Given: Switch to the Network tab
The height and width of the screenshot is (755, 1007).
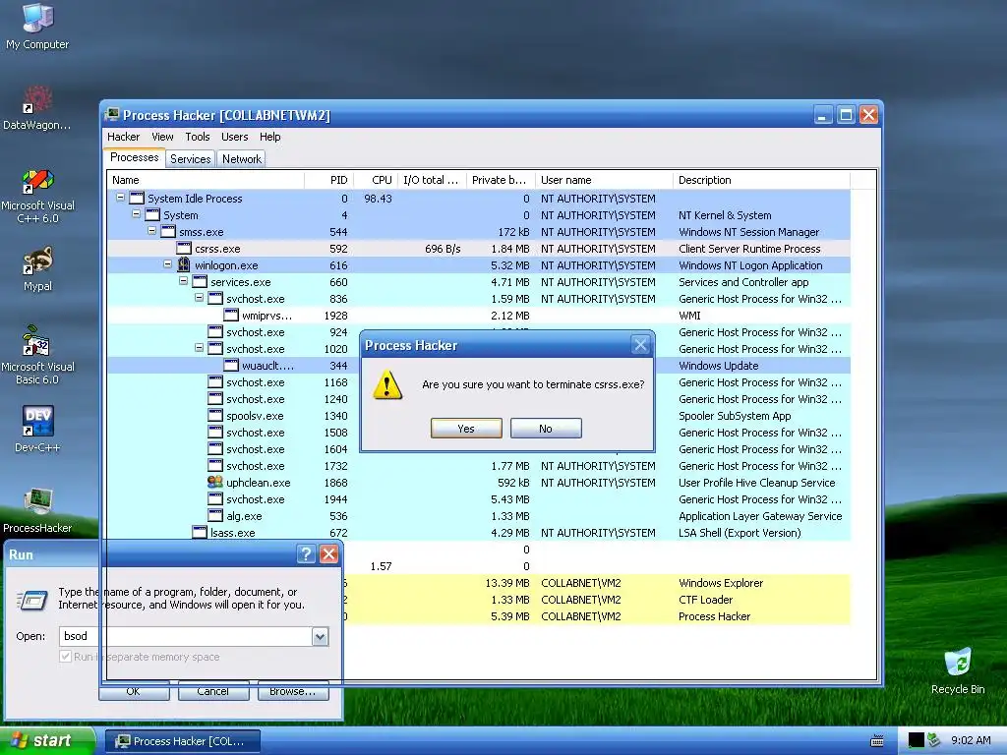Looking at the screenshot, I should point(242,159).
